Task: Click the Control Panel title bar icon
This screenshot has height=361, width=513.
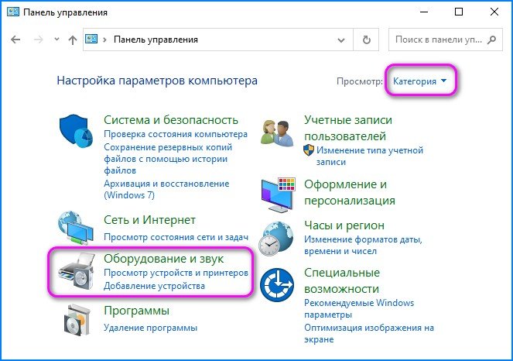Action: click(x=13, y=12)
